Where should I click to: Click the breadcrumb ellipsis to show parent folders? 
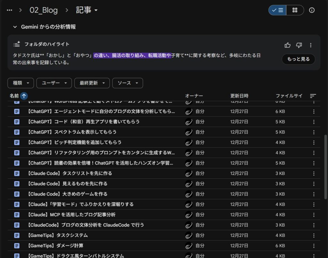point(10,10)
